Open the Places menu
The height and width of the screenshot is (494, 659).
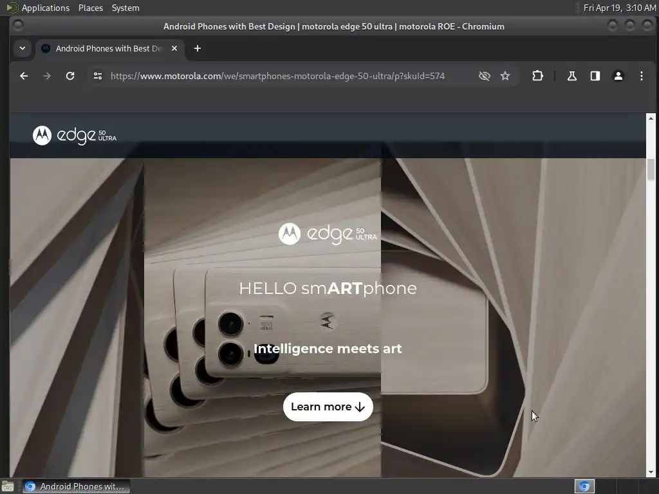(91, 8)
